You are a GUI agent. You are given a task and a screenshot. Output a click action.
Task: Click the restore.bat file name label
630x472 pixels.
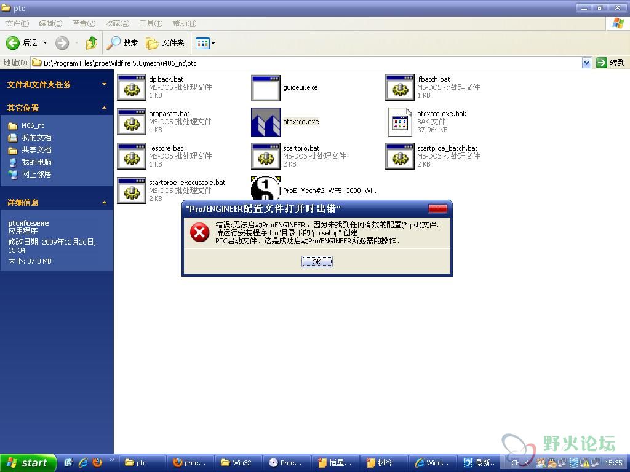point(165,148)
